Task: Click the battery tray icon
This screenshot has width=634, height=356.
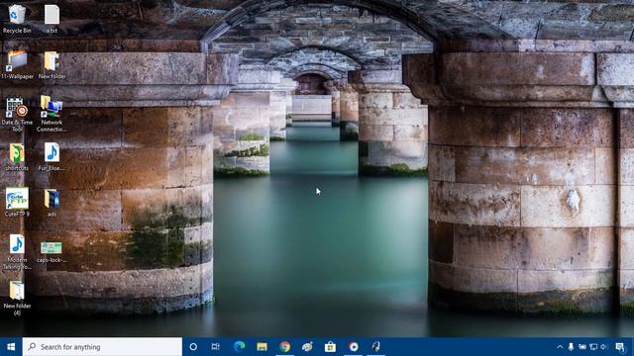Action: tap(582, 347)
